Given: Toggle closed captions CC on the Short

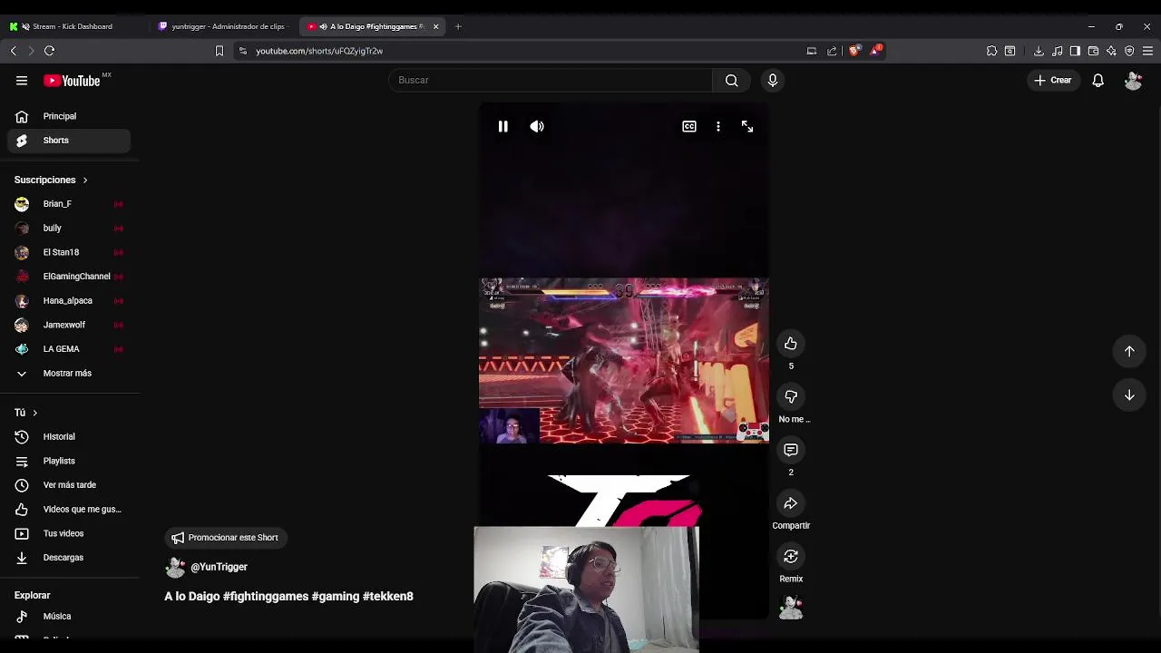Looking at the screenshot, I should (689, 127).
